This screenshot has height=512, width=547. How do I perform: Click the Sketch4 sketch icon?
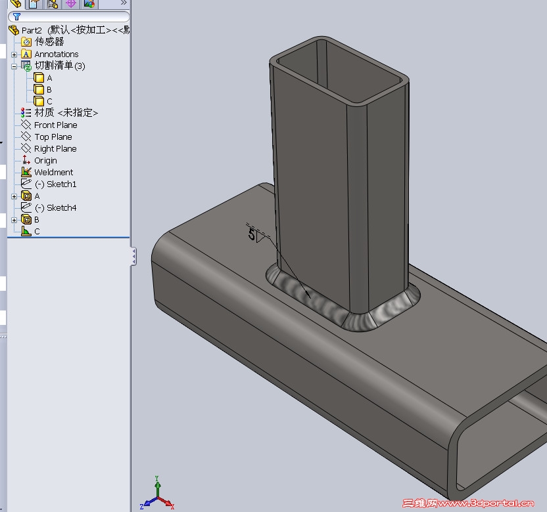coord(26,207)
